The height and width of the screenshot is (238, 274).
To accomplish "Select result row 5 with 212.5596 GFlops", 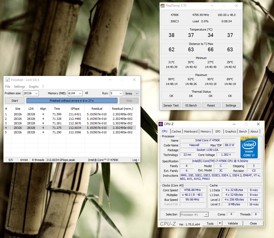I will click(70, 132).
